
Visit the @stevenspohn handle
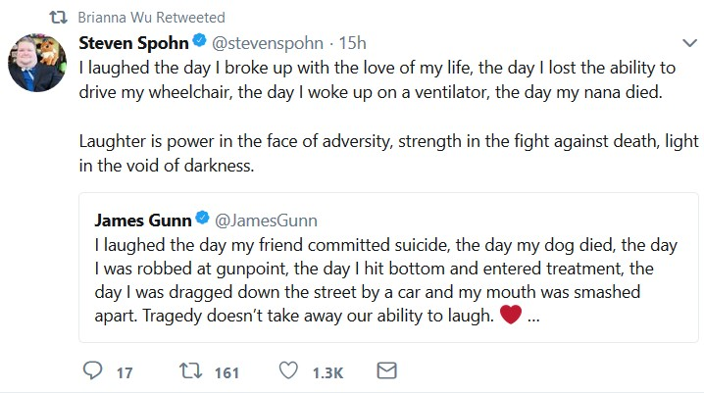click(267, 43)
